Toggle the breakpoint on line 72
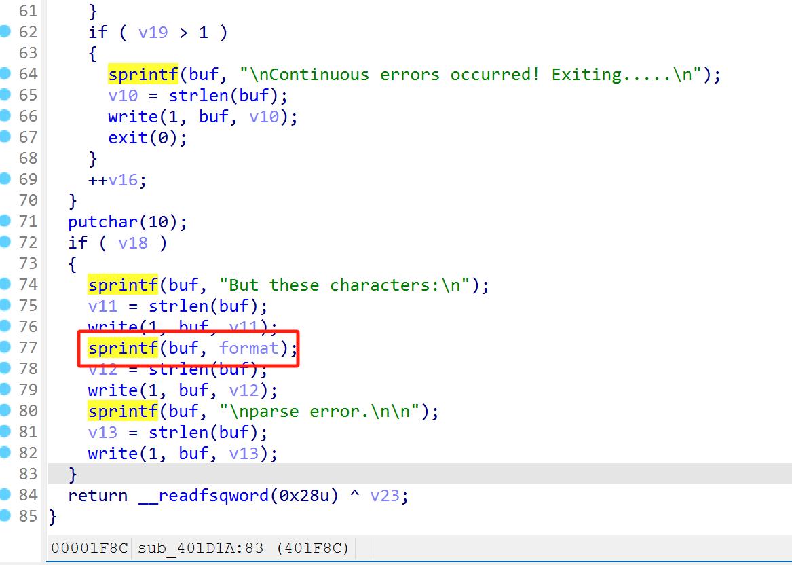This screenshot has height=565, width=792. (5, 242)
